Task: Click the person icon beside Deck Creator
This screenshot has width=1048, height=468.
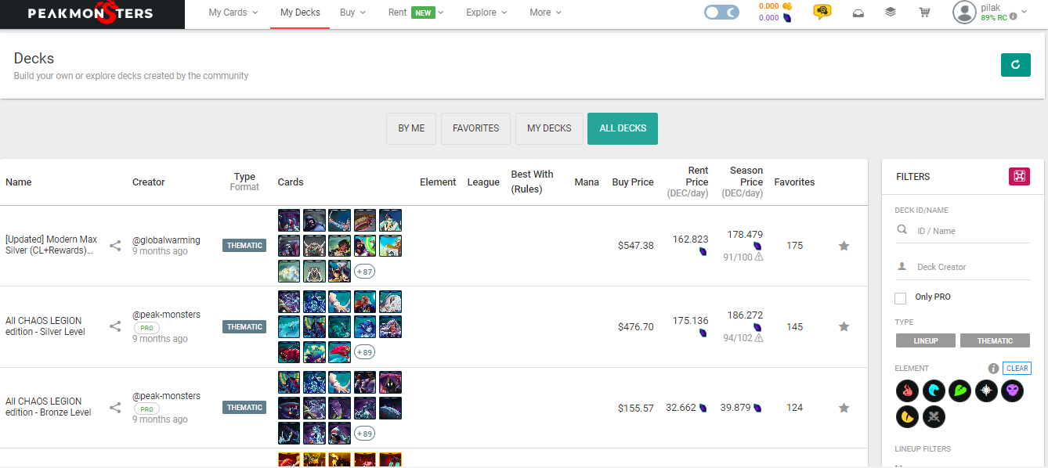Action: (x=902, y=266)
